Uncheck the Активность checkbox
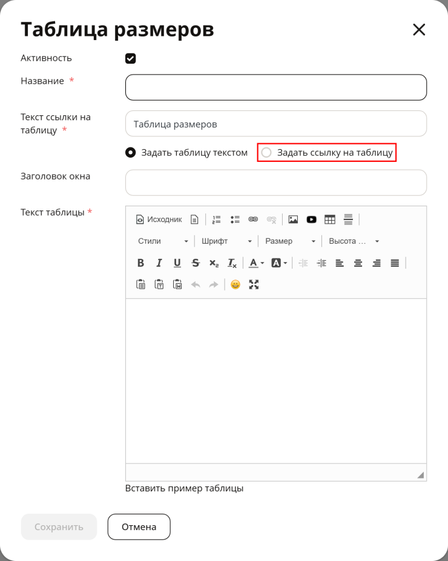This screenshot has height=561, width=448. coord(130,58)
